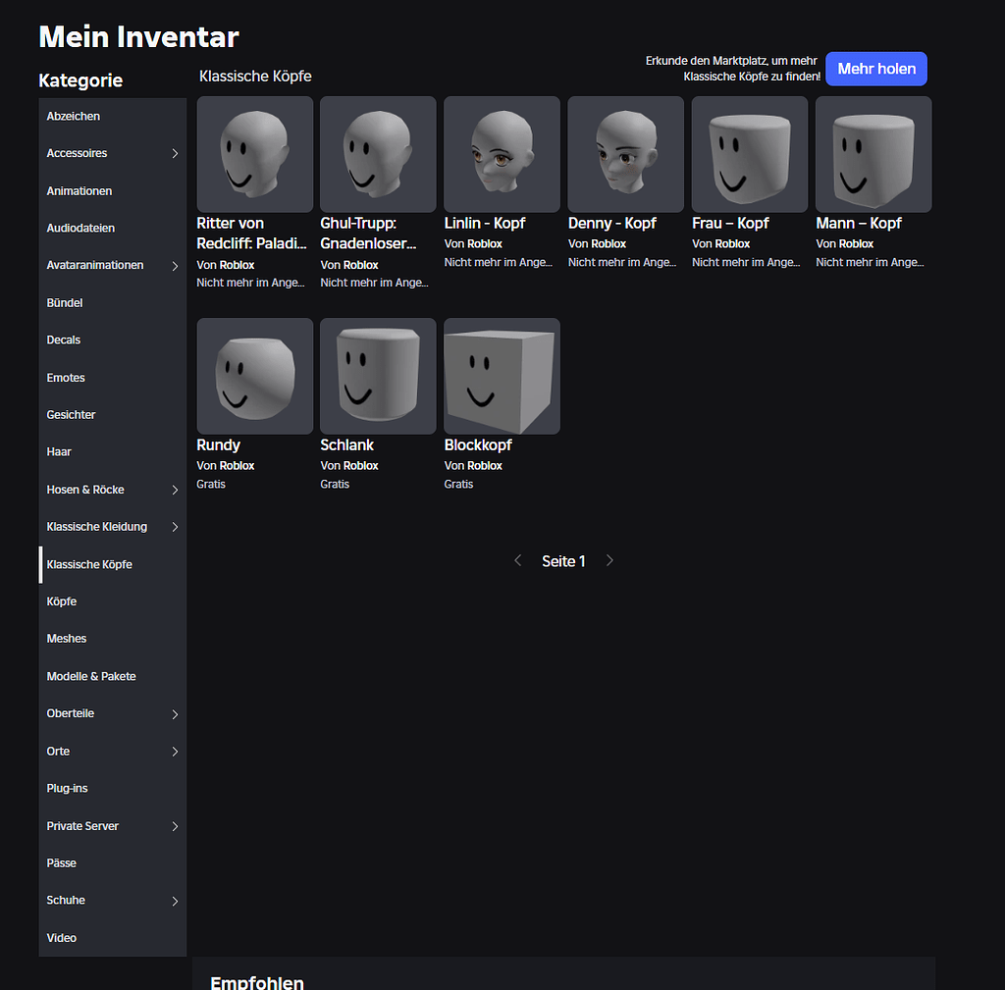1005x990 pixels.
Task: Click the previous page arrow
Action: pos(517,560)
